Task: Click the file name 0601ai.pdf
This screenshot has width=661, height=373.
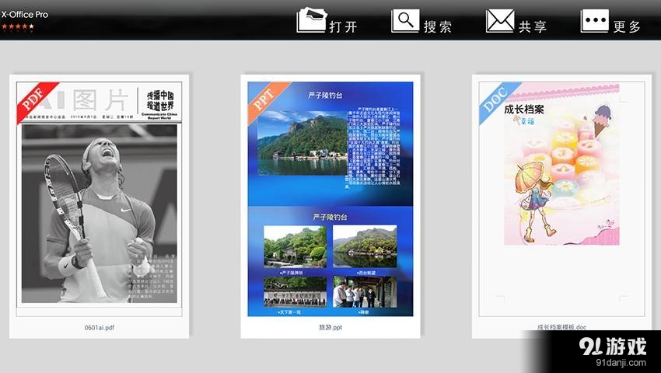Action: click(99, 327)
